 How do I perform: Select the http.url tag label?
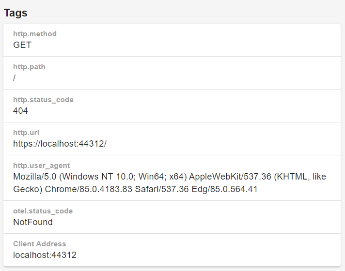[26, 133]
